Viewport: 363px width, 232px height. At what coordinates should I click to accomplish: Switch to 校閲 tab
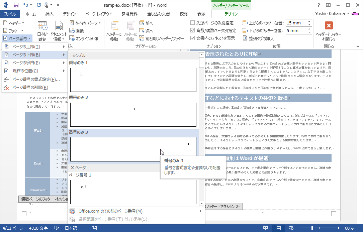[184, 14]
